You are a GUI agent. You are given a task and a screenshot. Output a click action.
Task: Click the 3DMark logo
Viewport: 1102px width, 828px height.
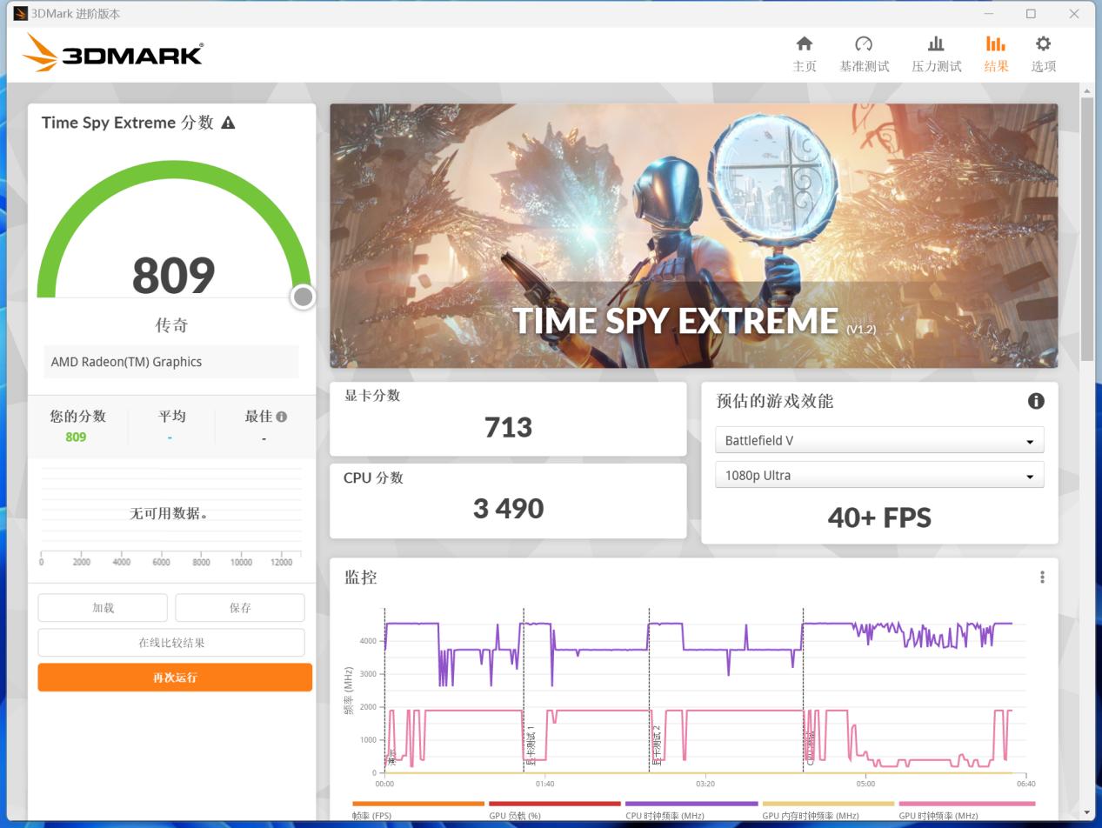[x=113, y=53]
